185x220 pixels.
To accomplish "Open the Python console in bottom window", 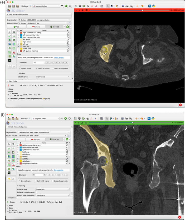I will point(153,119).
